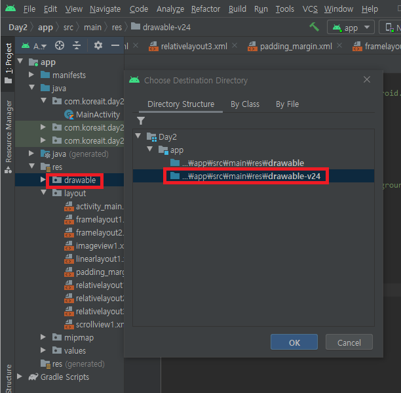Click the collapse all icon in Project panel
The width and height of the screenshot is (401, 393).
(77, 45)
